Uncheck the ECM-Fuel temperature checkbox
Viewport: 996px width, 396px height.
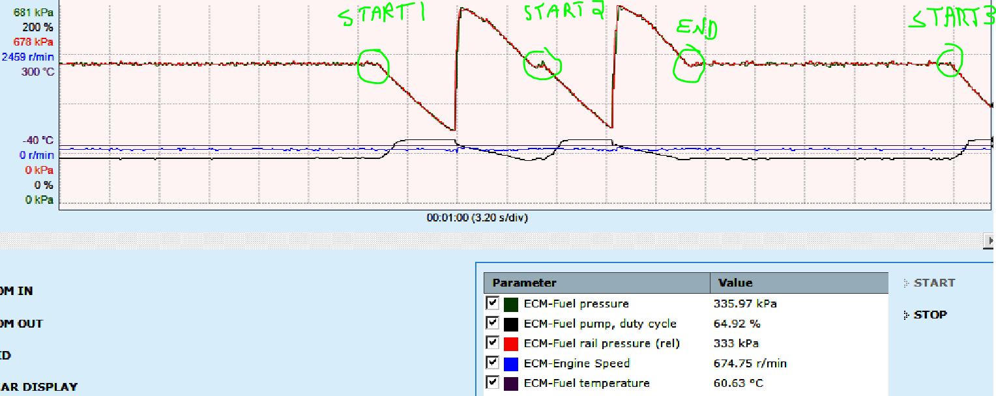tap(493, 383)
